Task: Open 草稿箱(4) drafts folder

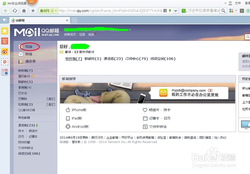Action: click(25, 88)
